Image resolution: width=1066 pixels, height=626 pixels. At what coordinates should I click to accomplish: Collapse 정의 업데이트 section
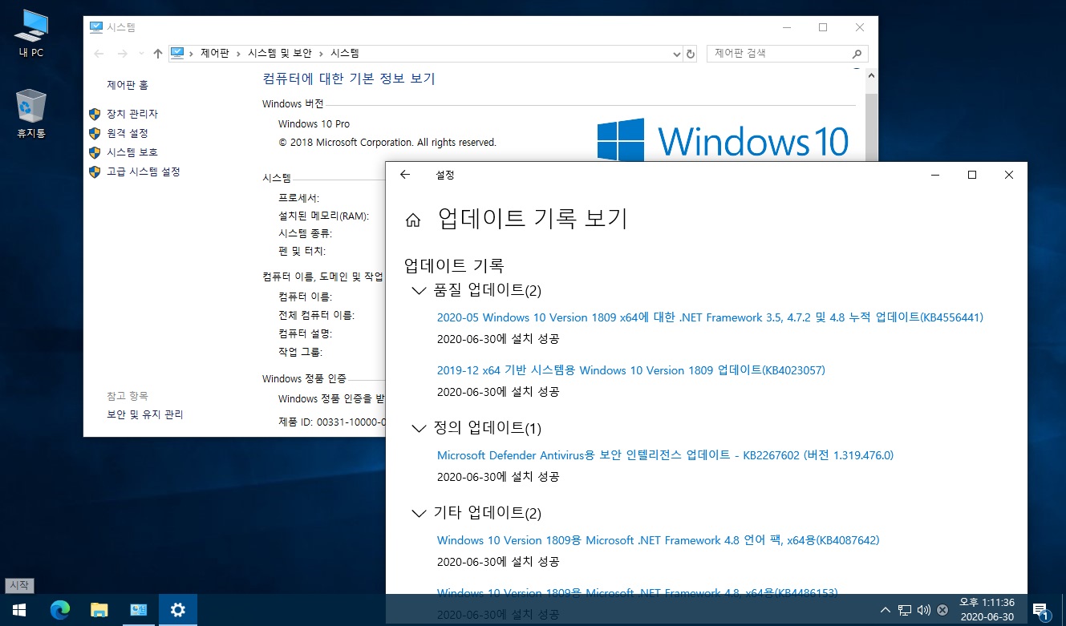point(419,429)
